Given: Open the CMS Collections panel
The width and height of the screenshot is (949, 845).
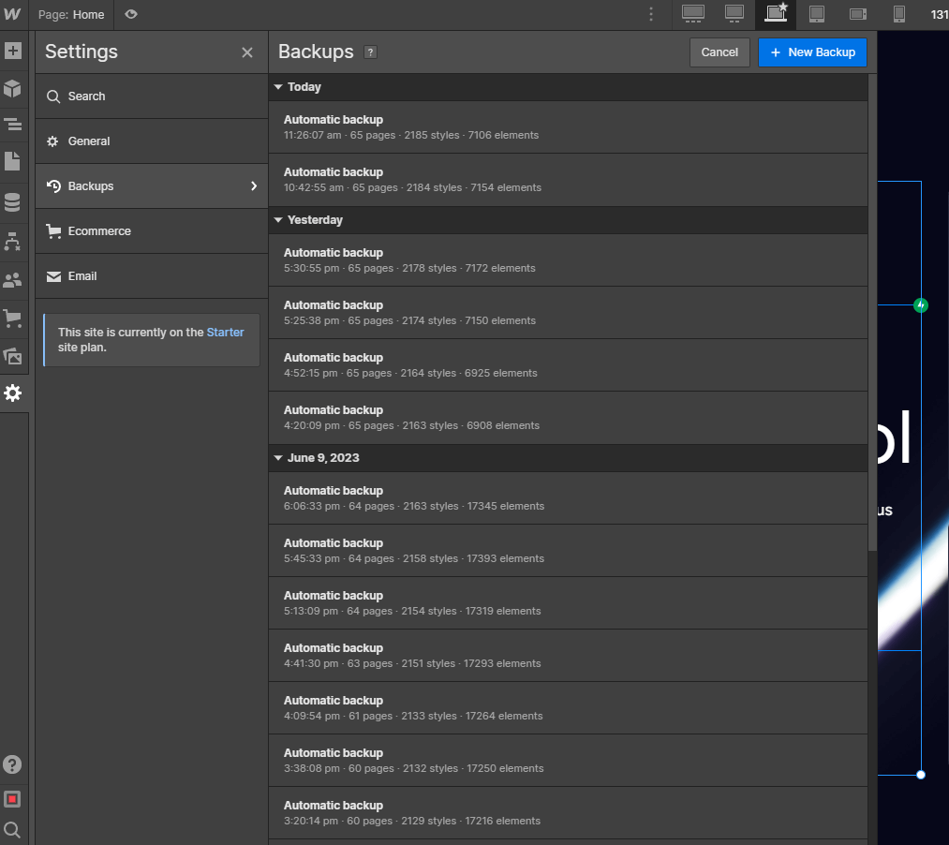Looking at the screenshot, I should pyautogui.click(x=13, y=201).
